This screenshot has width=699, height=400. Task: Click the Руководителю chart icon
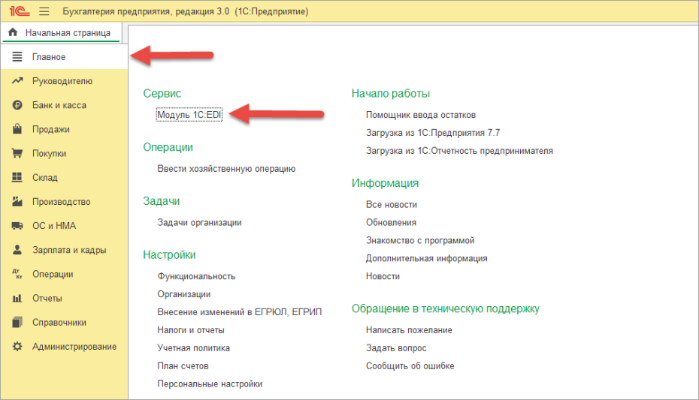[17, 80]
